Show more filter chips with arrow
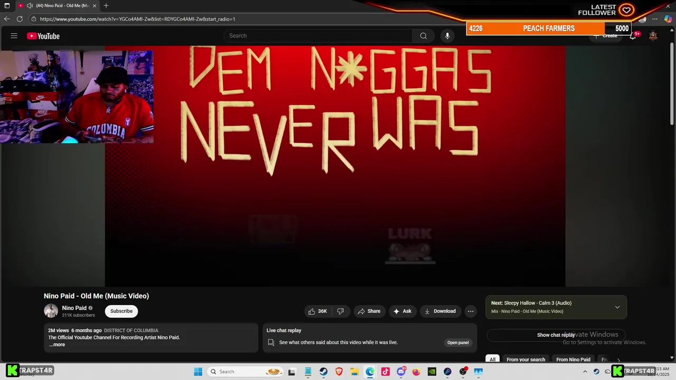Screen dimensions: 676x380 pyautogui.click(x=618, y=360)
